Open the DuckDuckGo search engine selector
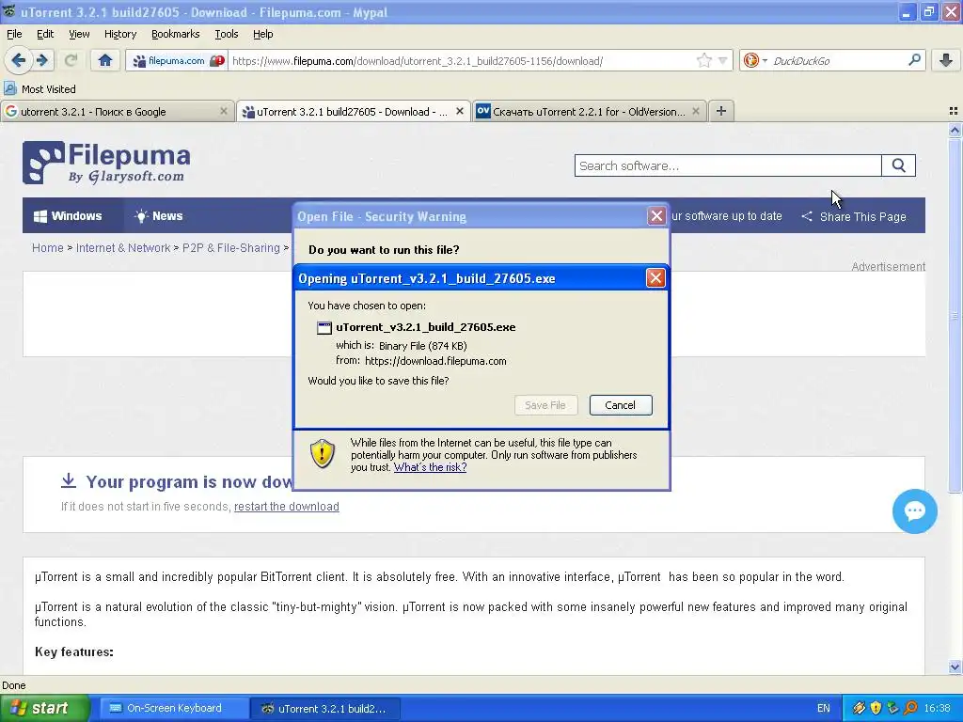 [755, 60]
